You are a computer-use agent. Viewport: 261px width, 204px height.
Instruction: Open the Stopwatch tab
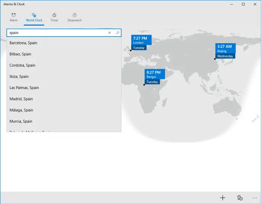[75, 17]
